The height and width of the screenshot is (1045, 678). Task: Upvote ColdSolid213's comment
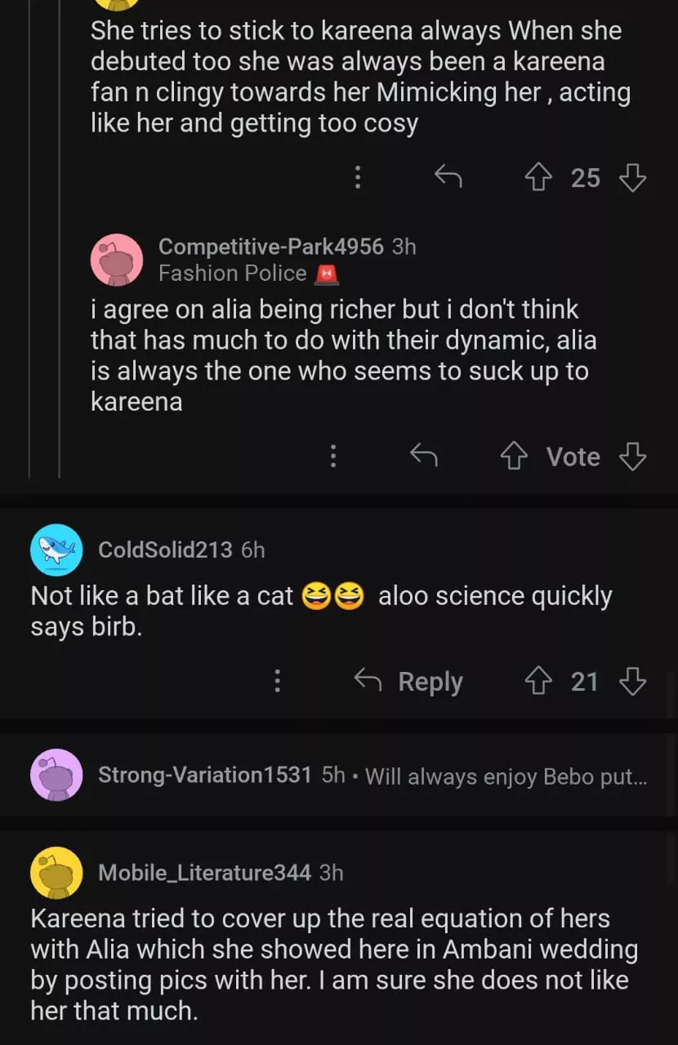538,682
